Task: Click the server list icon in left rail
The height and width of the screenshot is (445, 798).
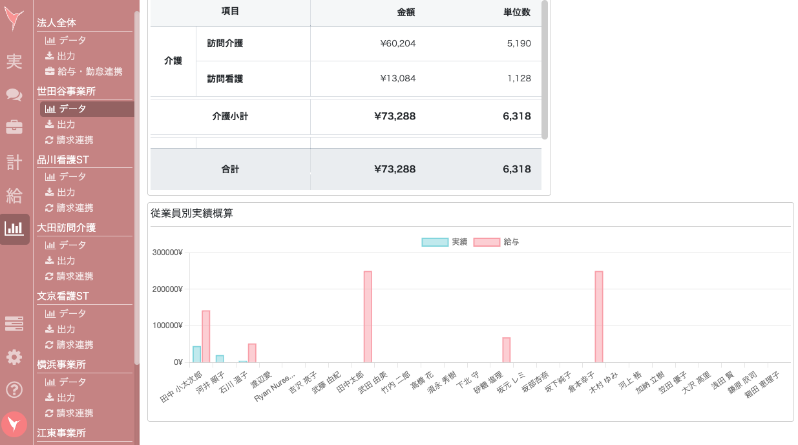Action: 14,324
